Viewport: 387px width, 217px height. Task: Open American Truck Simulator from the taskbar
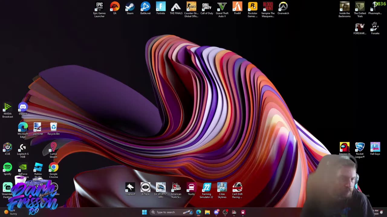[234, 212]
